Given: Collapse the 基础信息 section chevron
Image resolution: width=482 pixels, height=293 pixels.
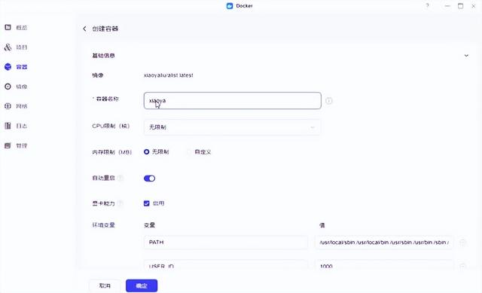Looking at the screenshot, I should (466, 56).
